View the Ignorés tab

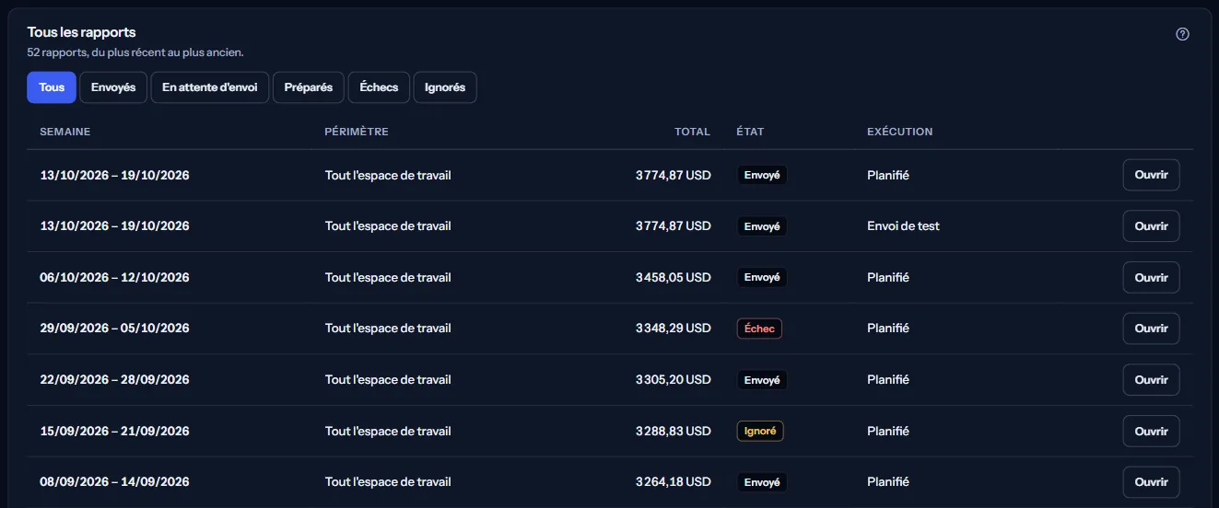[445, 87]
